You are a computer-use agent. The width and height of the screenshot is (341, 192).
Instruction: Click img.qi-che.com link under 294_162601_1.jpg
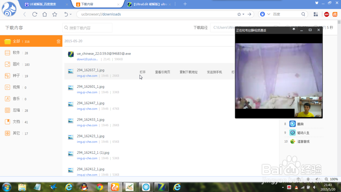coord(87,92)
